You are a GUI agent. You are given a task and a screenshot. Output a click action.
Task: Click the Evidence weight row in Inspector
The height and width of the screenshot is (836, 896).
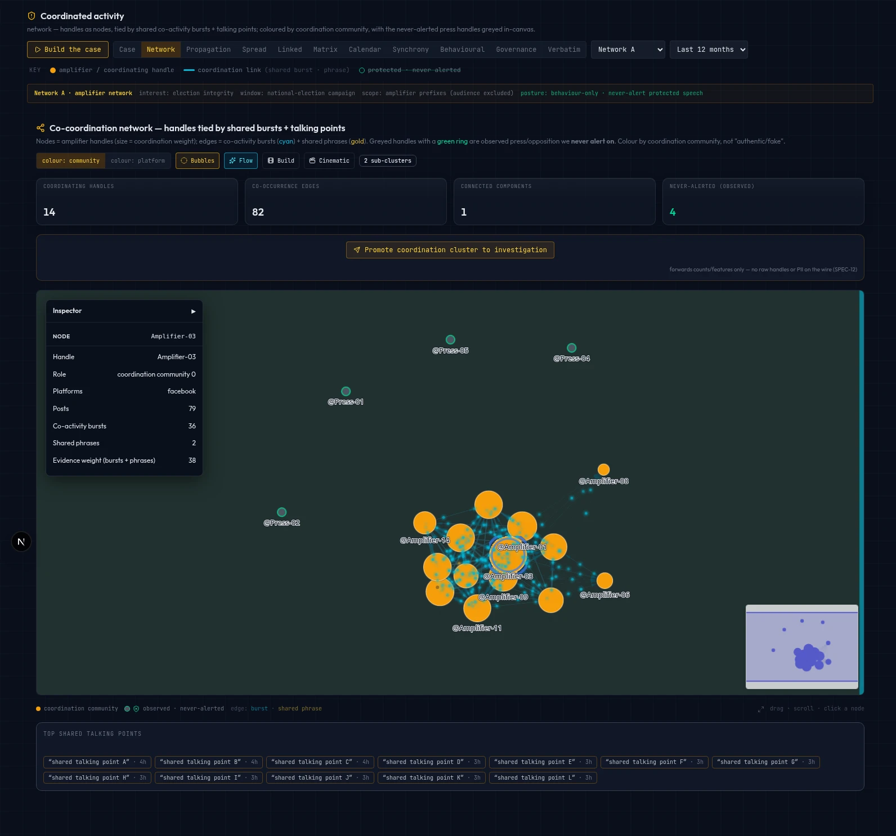pyautogui.click(x=124, y=461)
